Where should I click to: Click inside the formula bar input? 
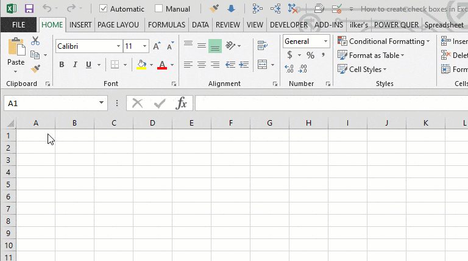point(331,103)
